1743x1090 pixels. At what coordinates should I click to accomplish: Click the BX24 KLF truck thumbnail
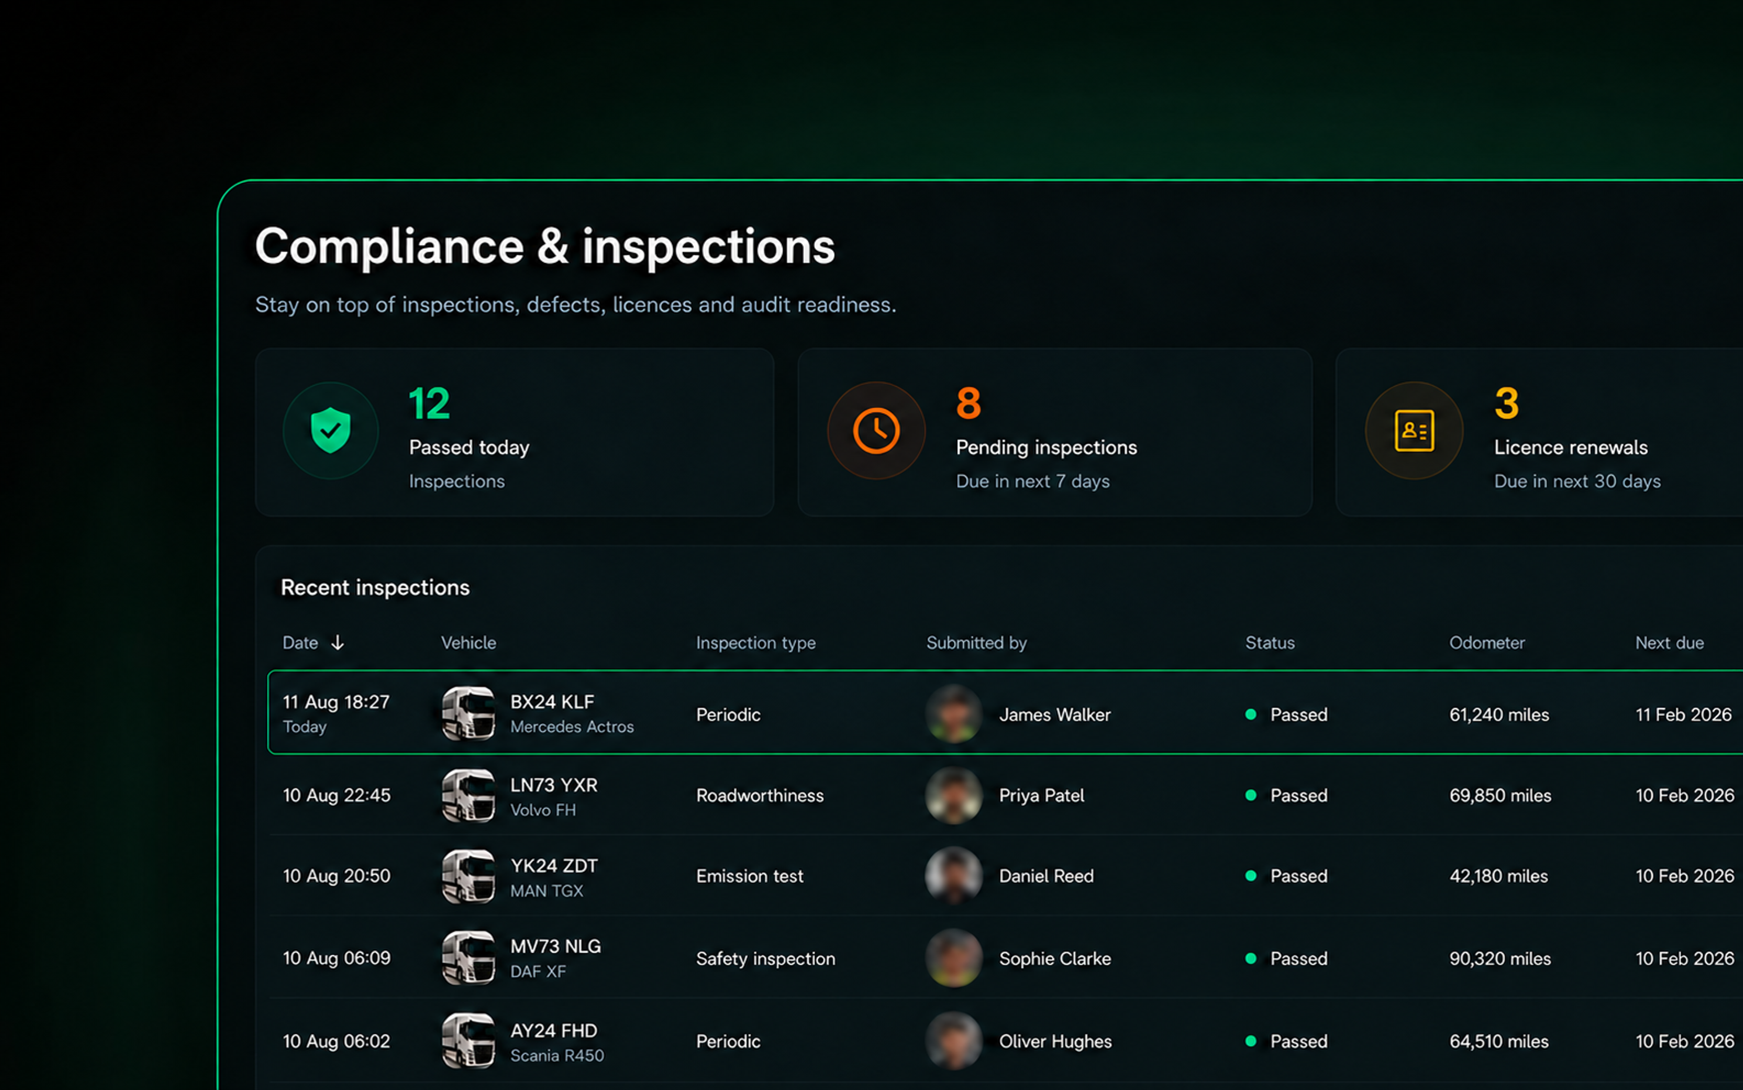pos(469,713)
